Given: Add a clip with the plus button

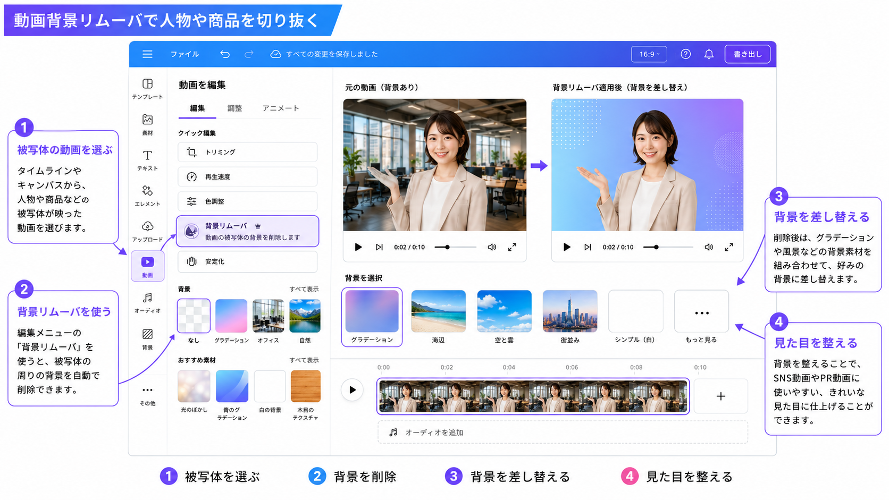Looking at the screenshot, I should [x=721, y=396].
